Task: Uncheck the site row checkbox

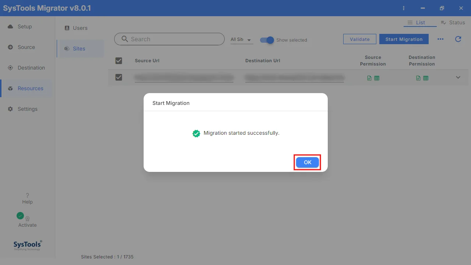Action: 119,77
